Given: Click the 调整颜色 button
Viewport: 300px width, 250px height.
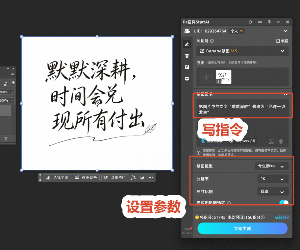Looking at the screenshot, I should coord(115,178).
